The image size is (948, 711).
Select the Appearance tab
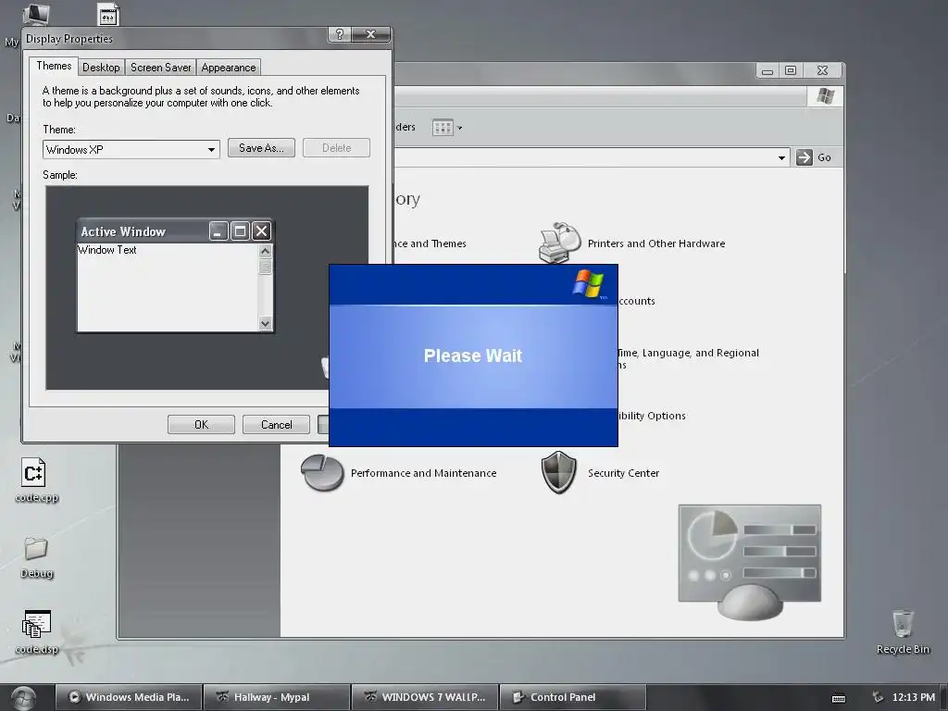point(229,68)
